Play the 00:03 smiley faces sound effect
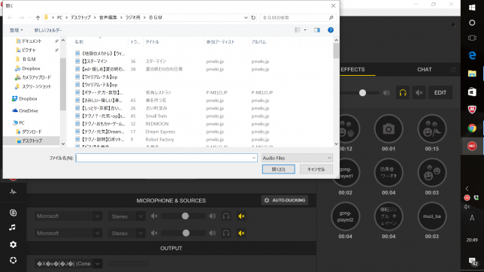The width and height of the screenshot is (484, 272). (432, 173)
